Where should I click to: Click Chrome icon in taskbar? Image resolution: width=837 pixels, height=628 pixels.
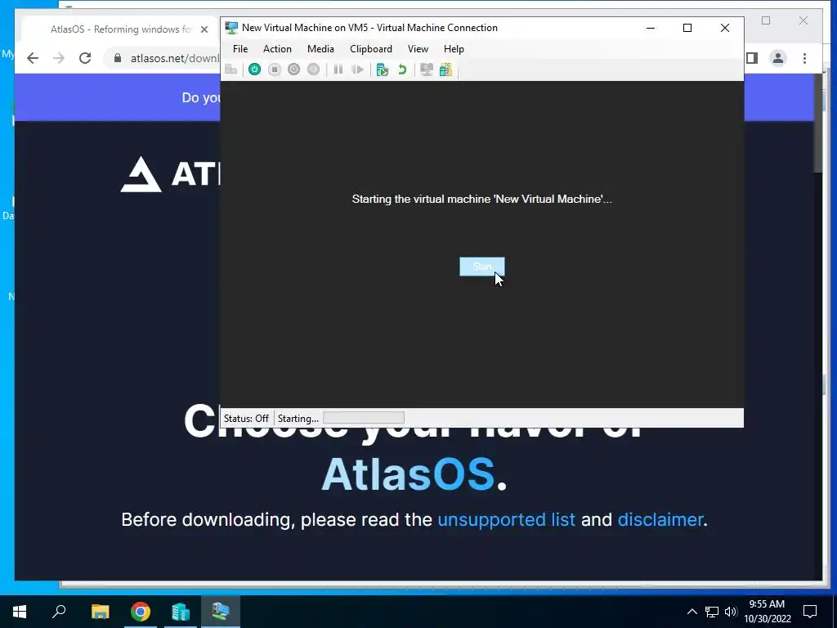(x=141, y=612)
